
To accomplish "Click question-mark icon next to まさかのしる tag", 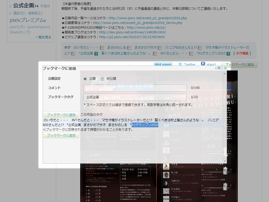I will [129, 48].
